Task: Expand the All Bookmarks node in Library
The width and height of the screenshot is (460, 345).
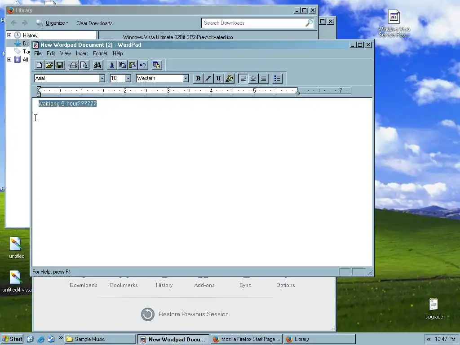Action: click(9, 60)
